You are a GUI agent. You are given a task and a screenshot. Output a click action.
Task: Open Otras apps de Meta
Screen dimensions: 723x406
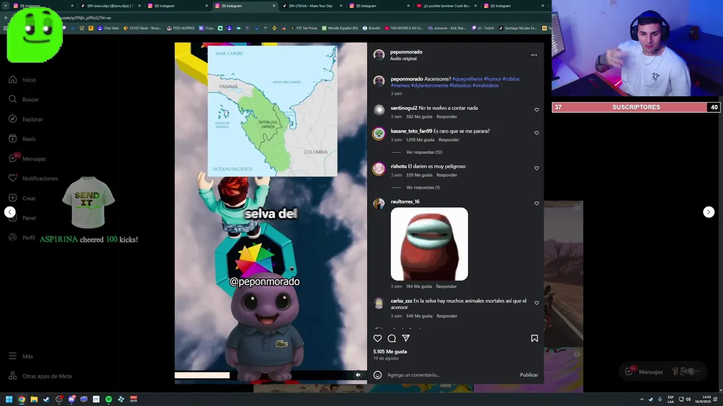tap(40, 376)
